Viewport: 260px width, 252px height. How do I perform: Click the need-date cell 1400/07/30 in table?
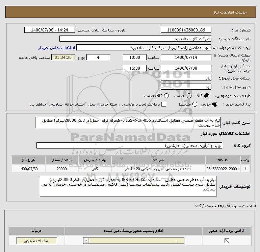(28, 169)
